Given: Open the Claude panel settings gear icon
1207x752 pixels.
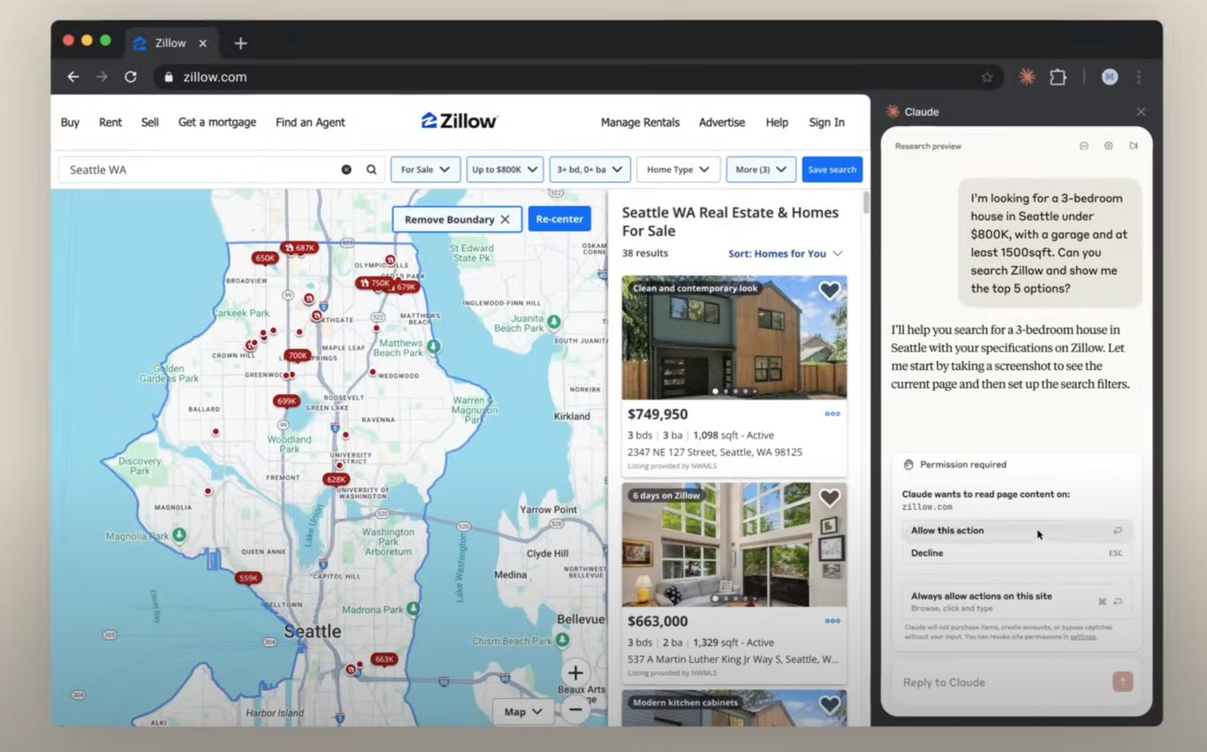Looking at the screenshot, I should tap(1108, 146).
